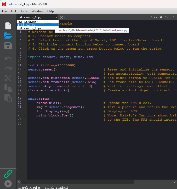
Task: Click the Redo arrow icon
Action: coord(8,68)
